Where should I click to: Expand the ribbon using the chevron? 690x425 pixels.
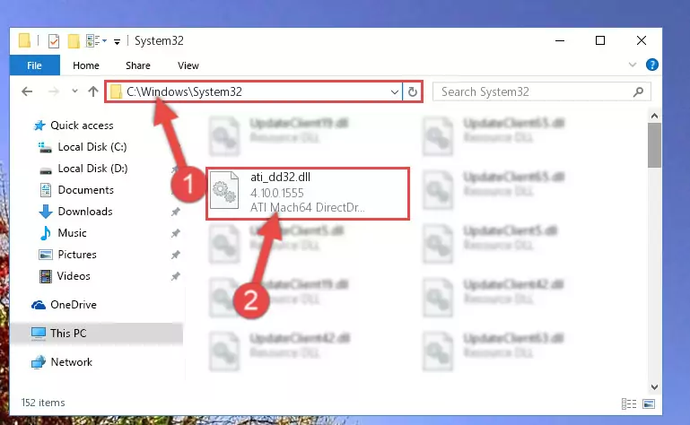pos(633,65)
